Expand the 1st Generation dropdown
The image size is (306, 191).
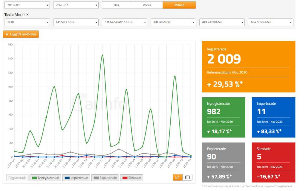(125, 22)
